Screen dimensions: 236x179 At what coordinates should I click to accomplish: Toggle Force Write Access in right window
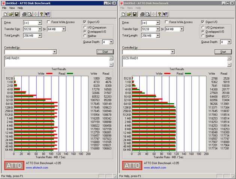166,22
